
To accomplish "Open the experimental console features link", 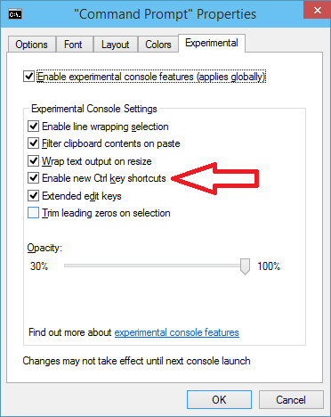I will 177,332.
